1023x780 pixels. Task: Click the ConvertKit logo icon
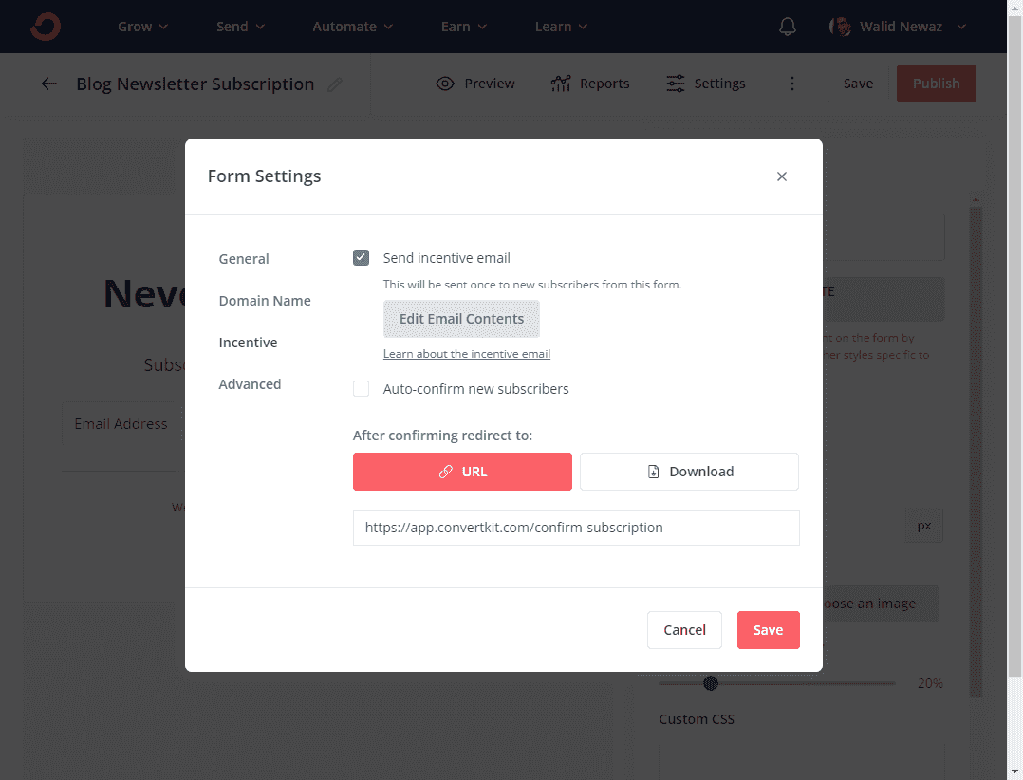pyautogui.click(x=45, y=27)
